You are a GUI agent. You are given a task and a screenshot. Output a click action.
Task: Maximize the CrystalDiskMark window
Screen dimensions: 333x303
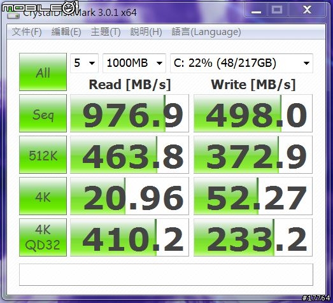point(277,10)
